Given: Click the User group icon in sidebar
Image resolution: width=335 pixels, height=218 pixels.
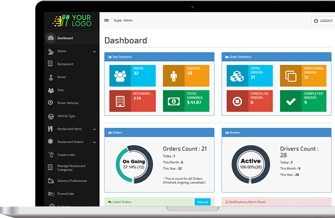Looking at the screenshot, I should 51,91.
